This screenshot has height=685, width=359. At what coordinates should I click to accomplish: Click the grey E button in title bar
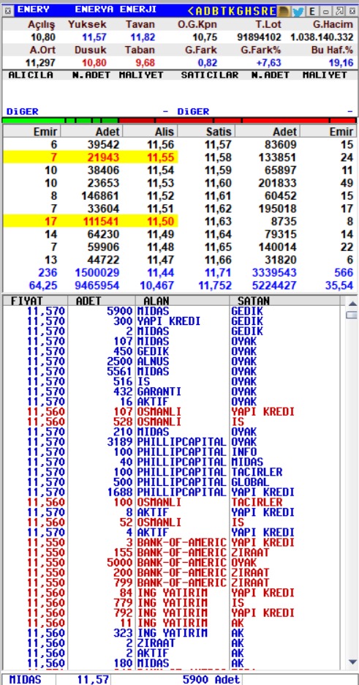click(312, 11)
